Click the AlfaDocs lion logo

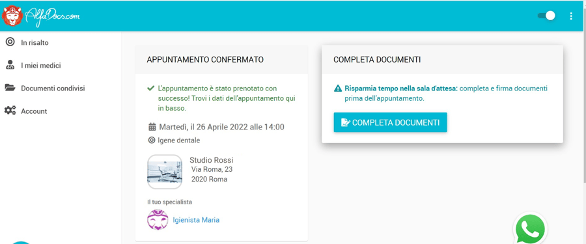[x=12, y=16]
